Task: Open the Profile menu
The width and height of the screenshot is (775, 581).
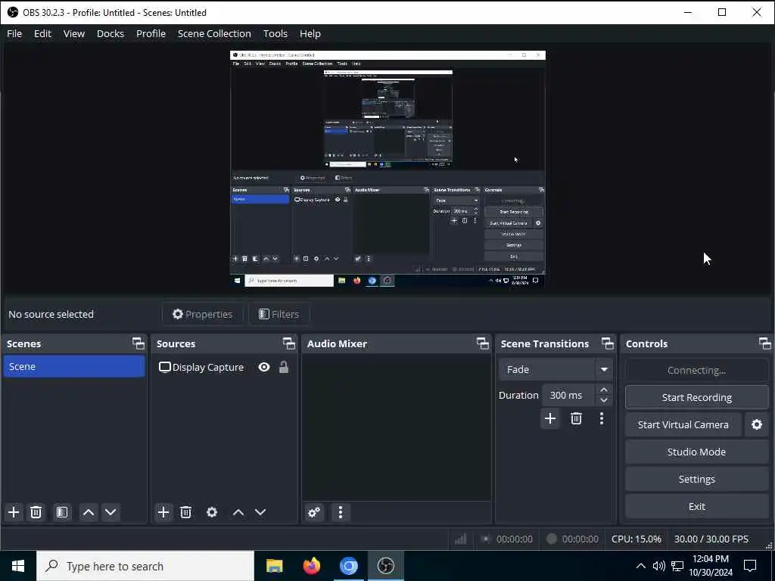Action: (151, 33)
